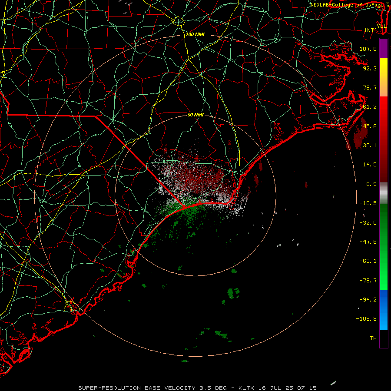Click the blue segment of velocity color bar
391x391 pixels.
pos(384,310)
